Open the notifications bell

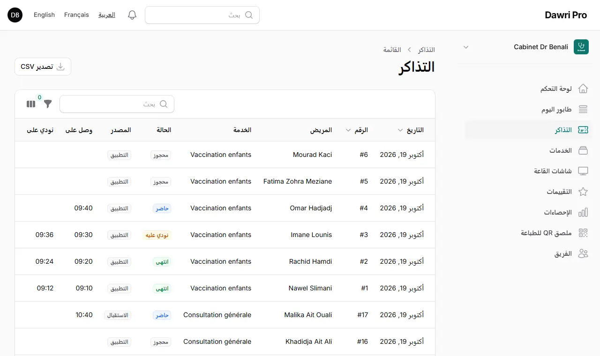[132, 15]
